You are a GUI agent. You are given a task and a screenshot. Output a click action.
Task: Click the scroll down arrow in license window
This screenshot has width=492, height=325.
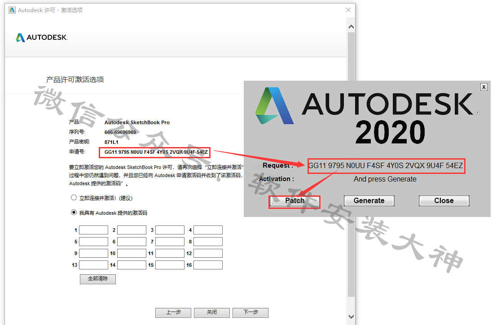(x=351, y=316)
